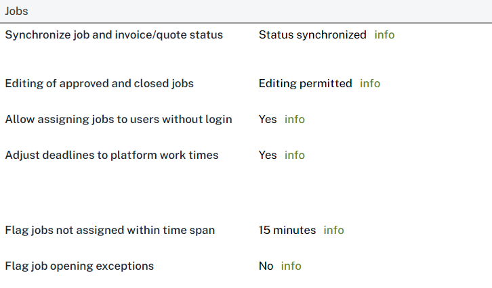492x288 pixels.
Task: Click info for assigning jobs to users without login
Action: tap(295, 119)
